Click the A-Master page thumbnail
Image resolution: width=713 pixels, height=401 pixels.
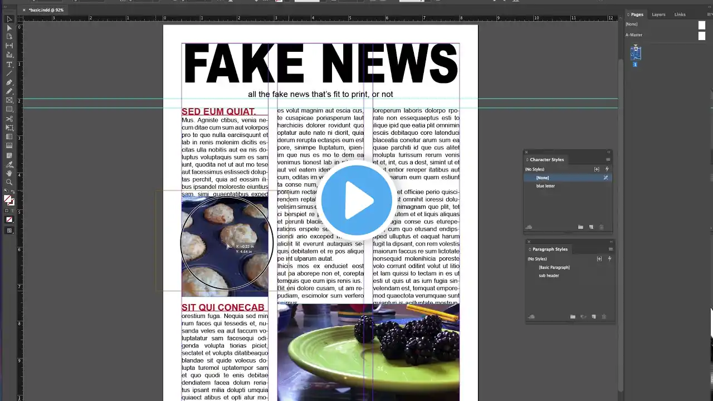(702, 36)
